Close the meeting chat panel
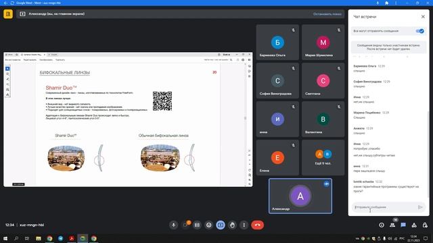 tap(423, 17)
